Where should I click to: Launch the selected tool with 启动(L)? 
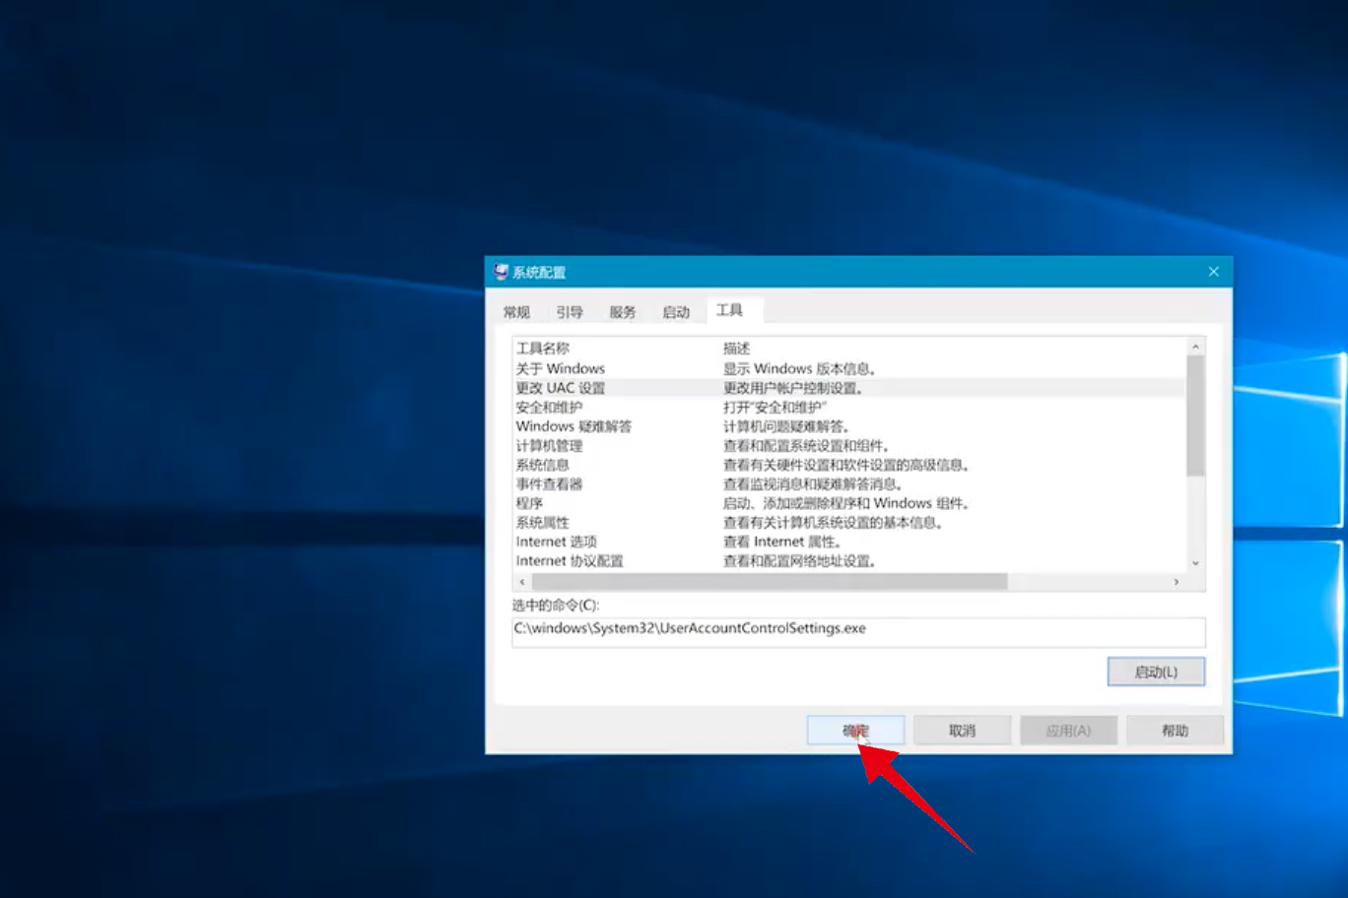tap(1156, 672)
